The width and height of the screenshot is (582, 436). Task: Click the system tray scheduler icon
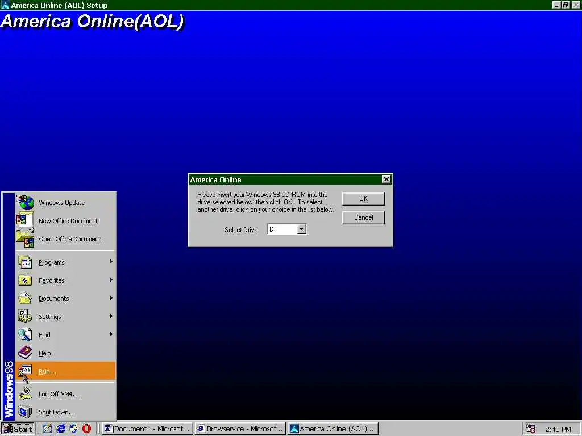pos(530,429)
